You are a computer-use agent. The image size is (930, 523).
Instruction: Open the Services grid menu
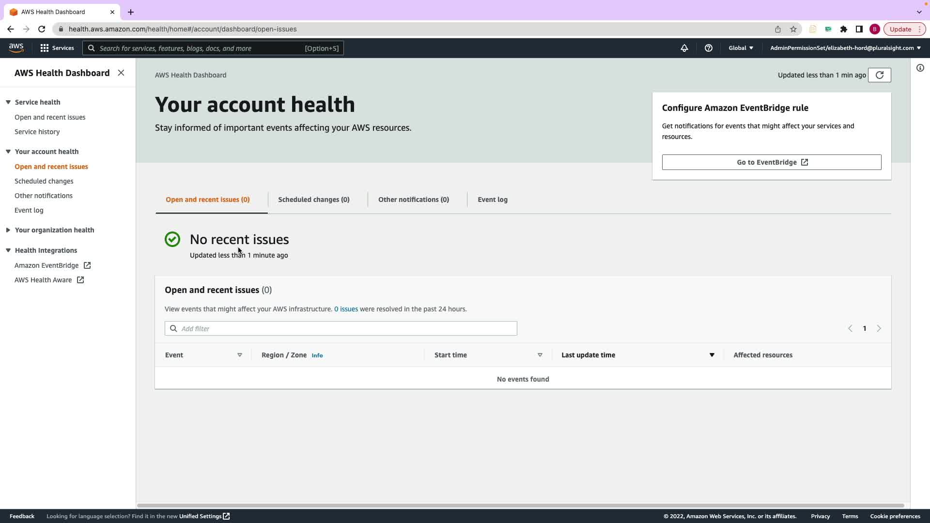57,48
